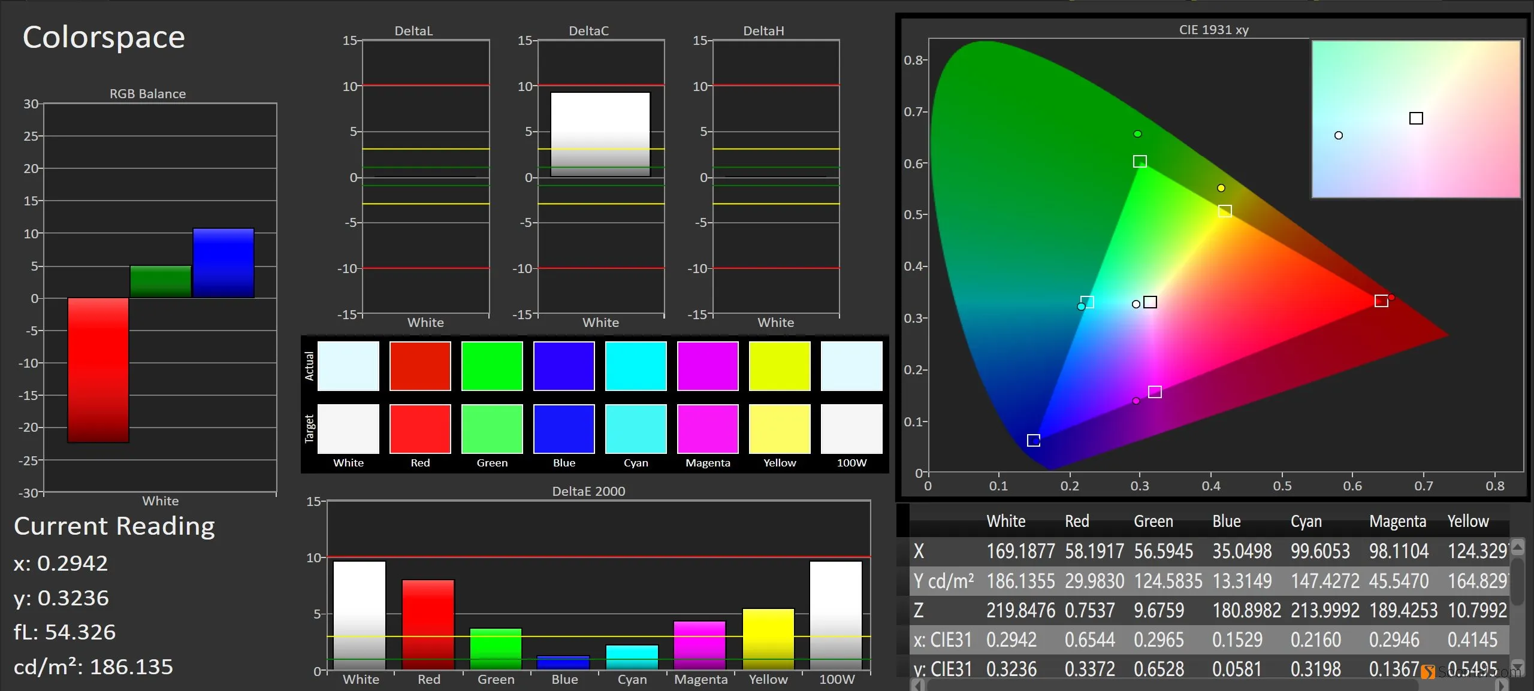Screen dimensions: 1534x691
Task: Click the data table scroll-up arrow
Action: (1518, 547)
